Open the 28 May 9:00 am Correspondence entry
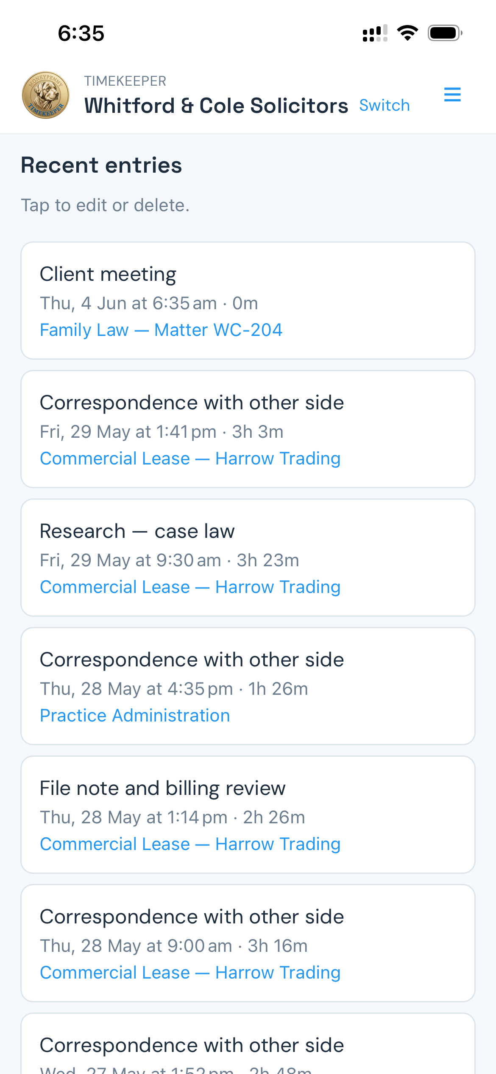The width and height of the screenshot is (496, 1074). (x=248, y=943)
